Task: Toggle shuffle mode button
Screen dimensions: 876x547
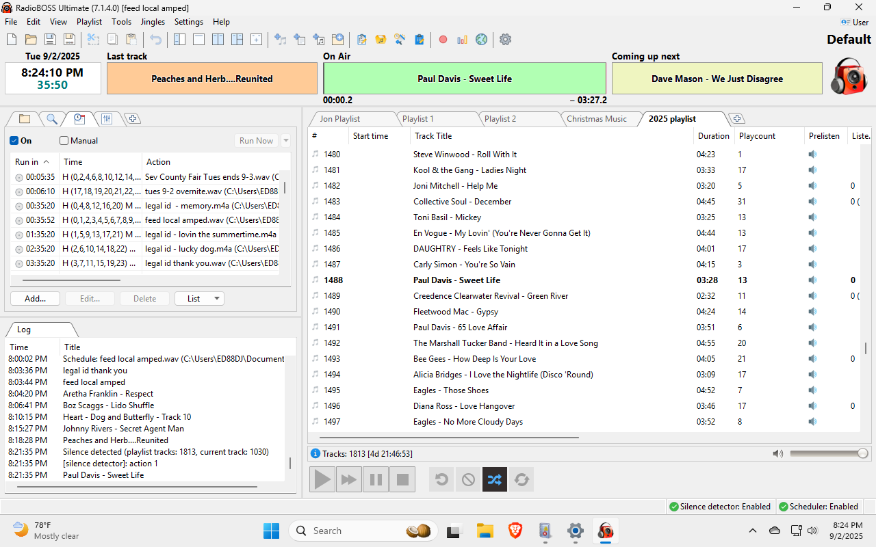Action: (x=495, y=480)
